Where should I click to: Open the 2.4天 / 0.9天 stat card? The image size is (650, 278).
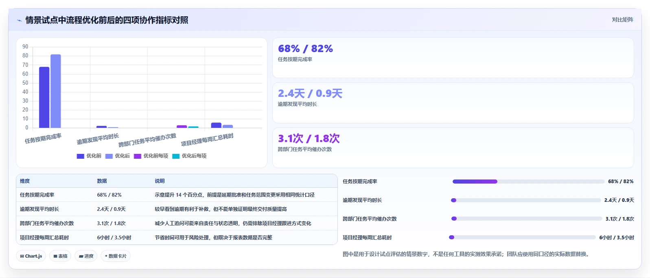tap(453, 103)
